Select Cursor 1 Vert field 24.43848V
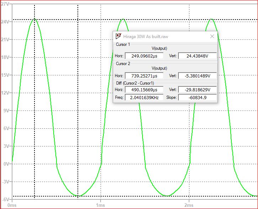The height and width of the screenshot is (209, 258). 197,56
